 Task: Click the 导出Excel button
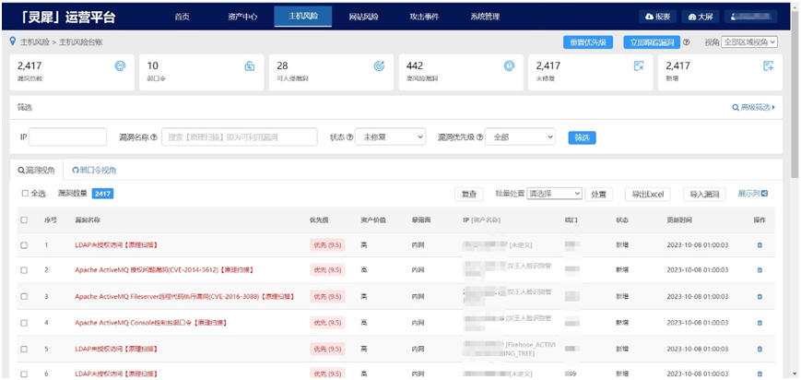tap(648, 194)
